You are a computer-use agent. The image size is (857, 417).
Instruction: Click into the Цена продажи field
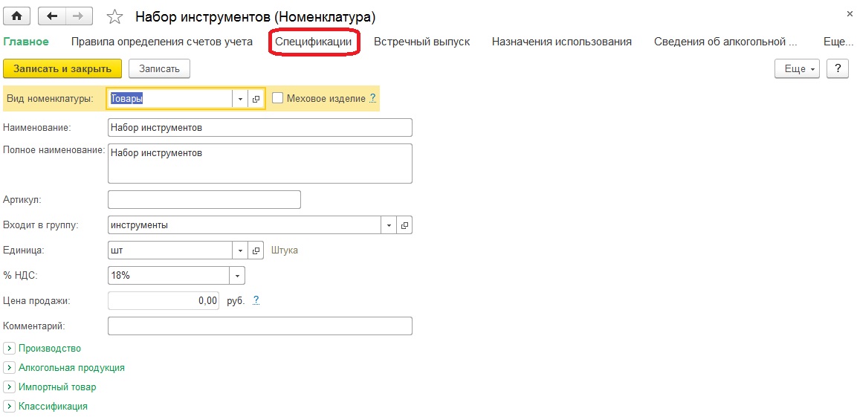tap(164, 300)
